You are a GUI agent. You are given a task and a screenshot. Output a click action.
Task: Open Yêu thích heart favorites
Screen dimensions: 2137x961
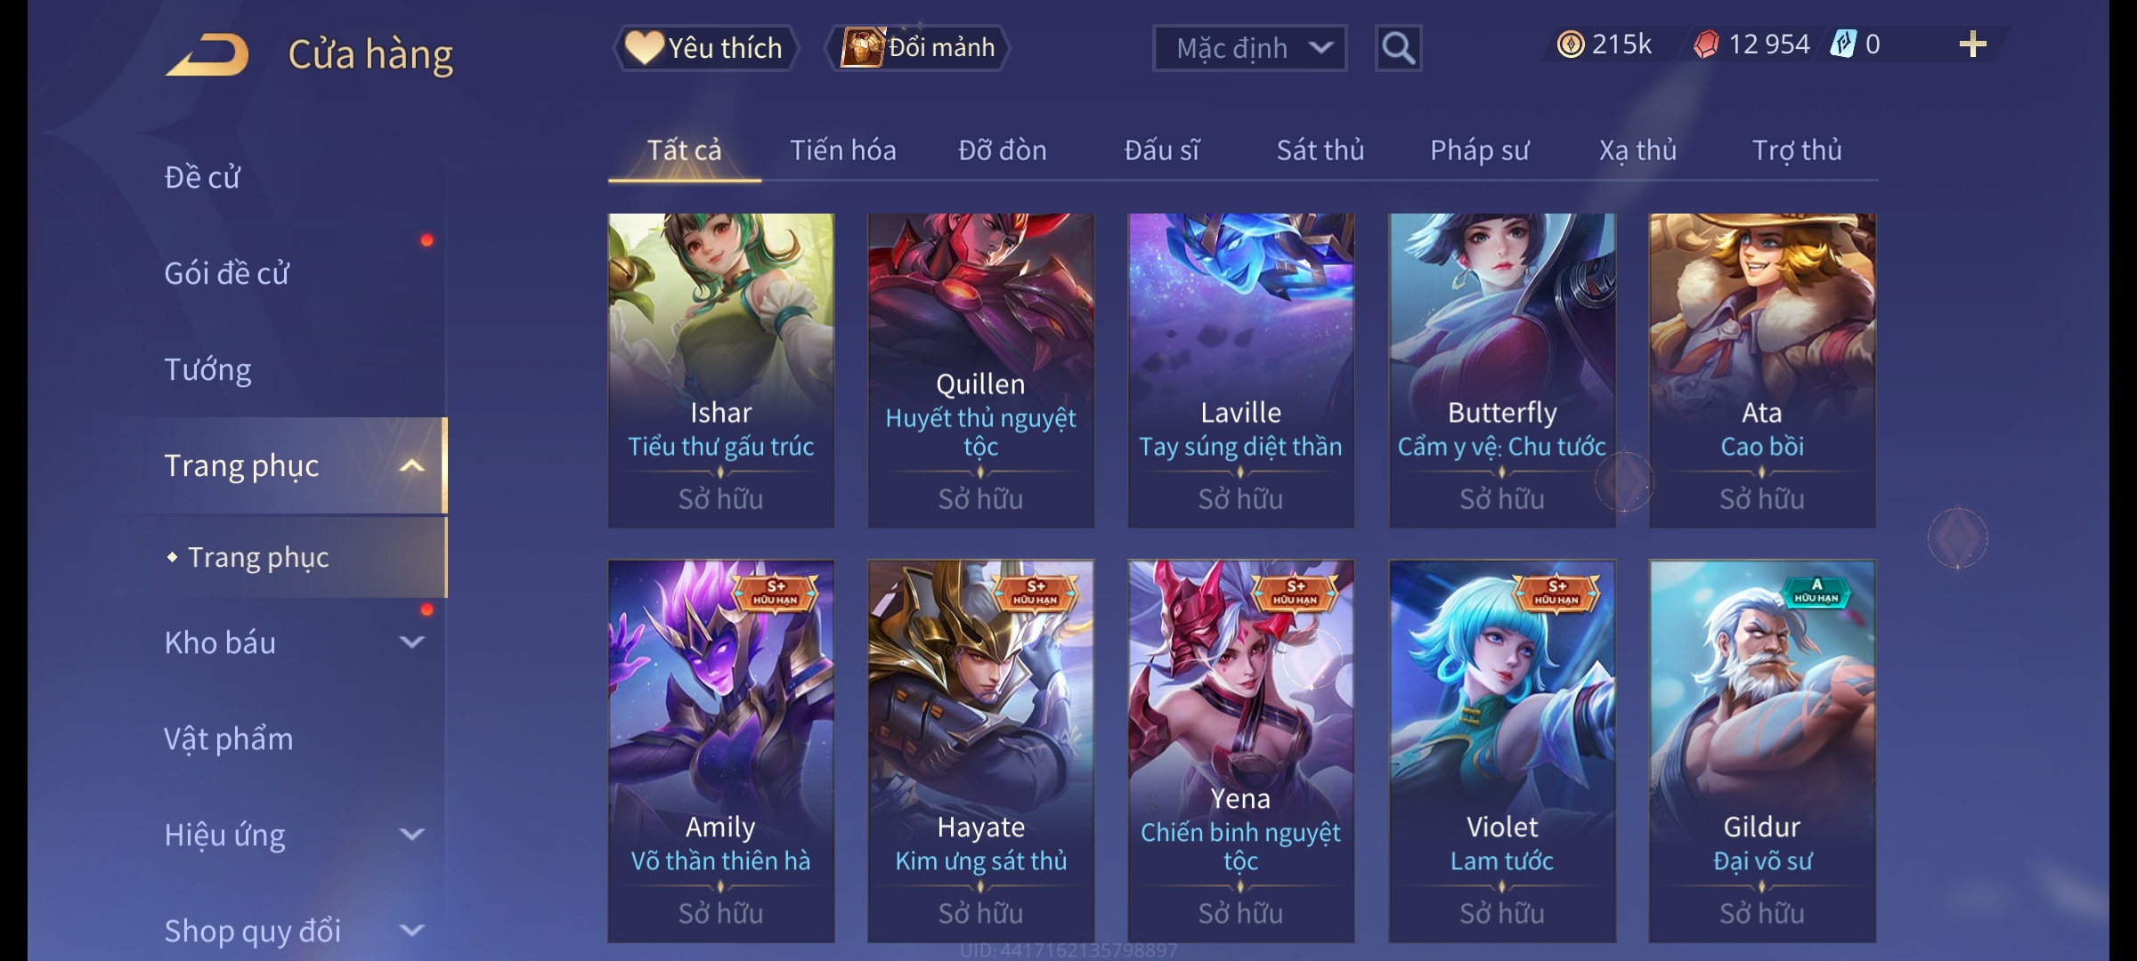coord(705,48)
